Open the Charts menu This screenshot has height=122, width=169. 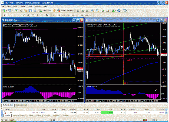(22, 6)
